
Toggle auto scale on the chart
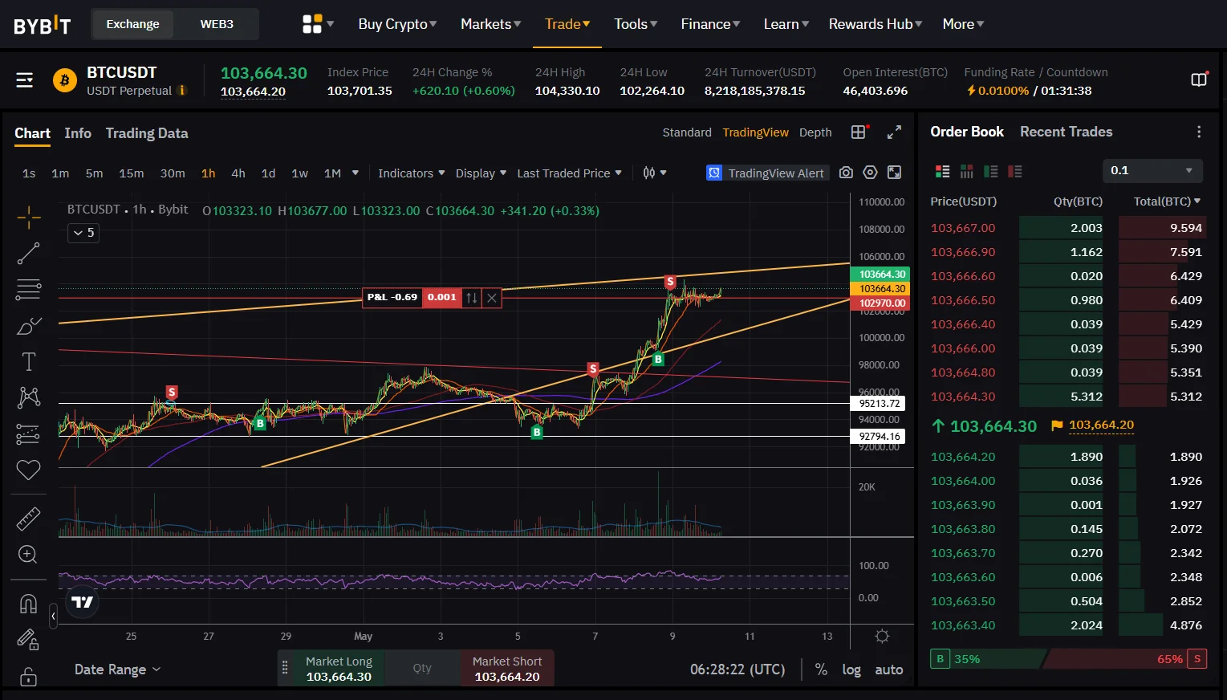tap(889, 669)
